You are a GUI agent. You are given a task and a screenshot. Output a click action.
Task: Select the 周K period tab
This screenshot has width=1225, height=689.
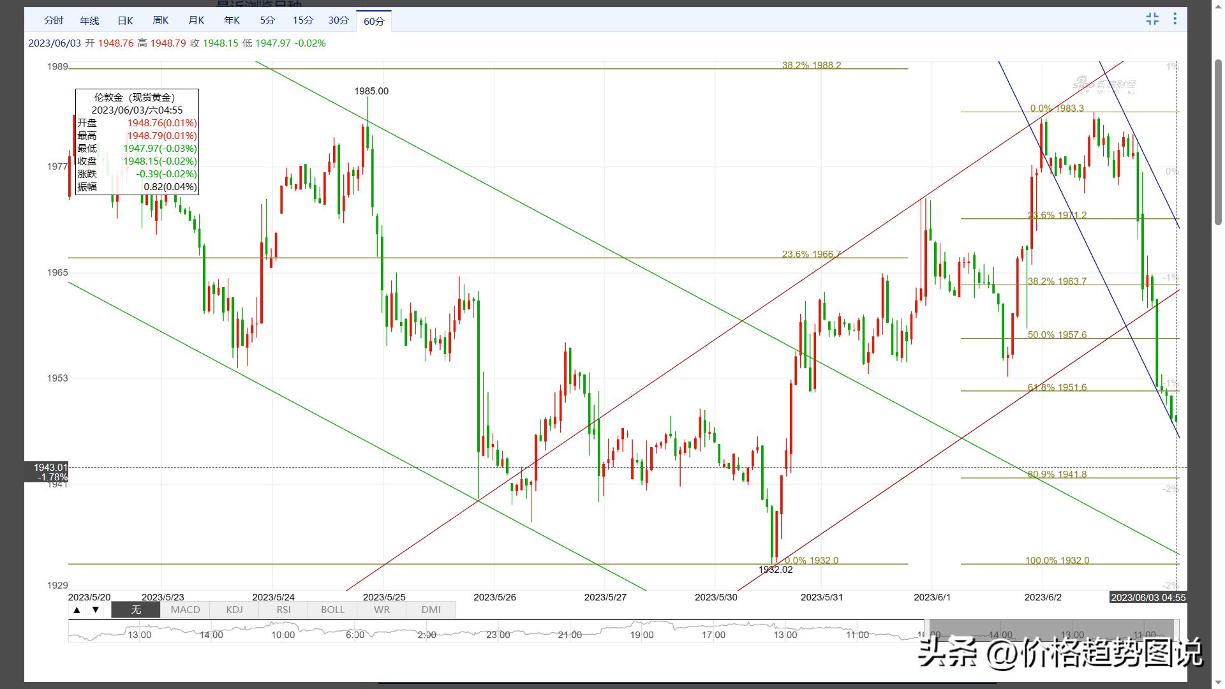click(161, 20)
